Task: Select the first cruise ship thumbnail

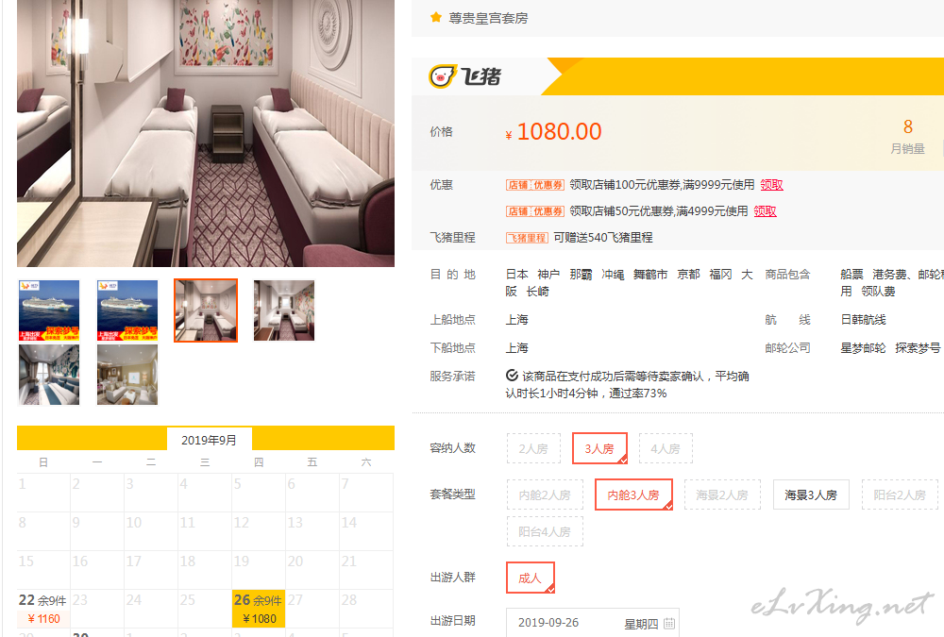Action: 49,310
